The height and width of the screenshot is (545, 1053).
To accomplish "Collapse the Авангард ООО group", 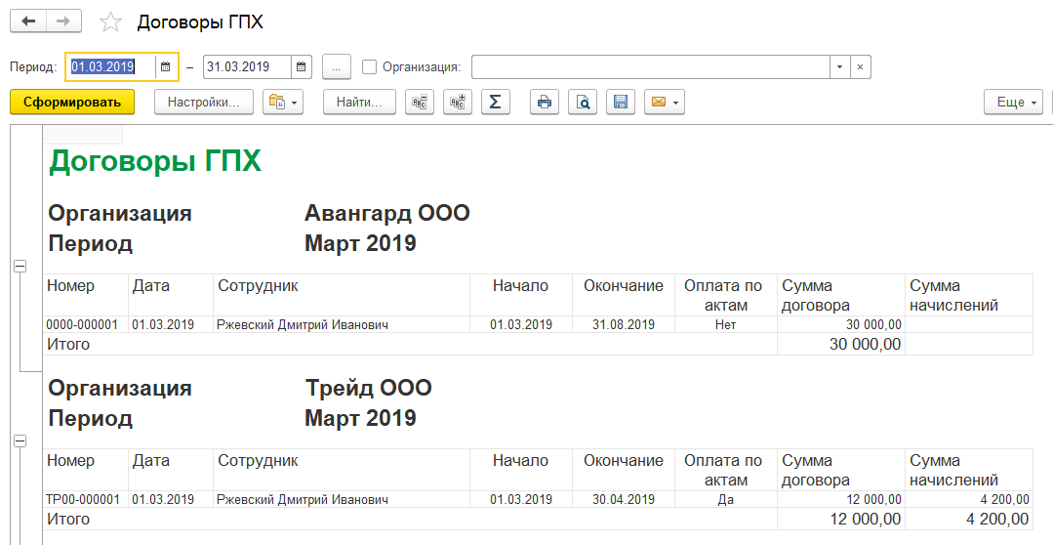I will click(x=20, y=266).
